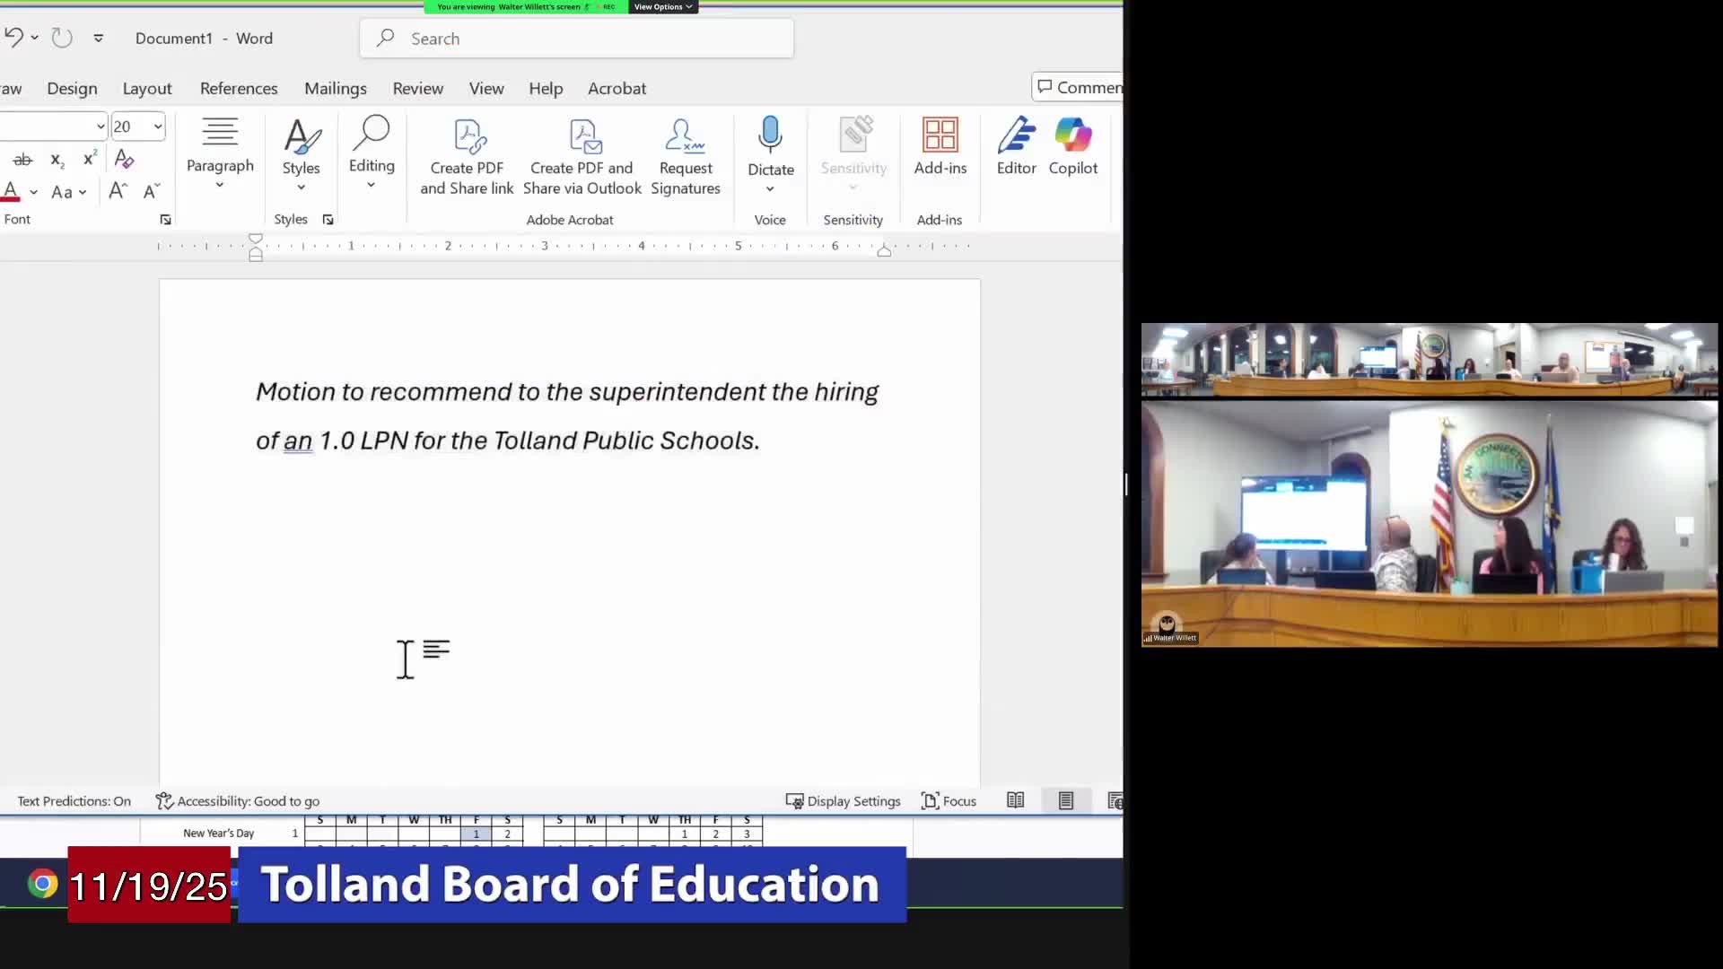
Task: Open Display Settings in status bar
Action: [843, 801]
